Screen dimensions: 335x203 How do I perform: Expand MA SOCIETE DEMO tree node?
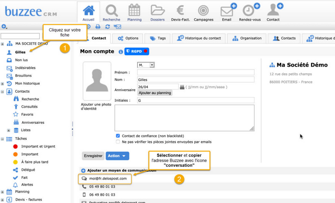pos(2,44)
